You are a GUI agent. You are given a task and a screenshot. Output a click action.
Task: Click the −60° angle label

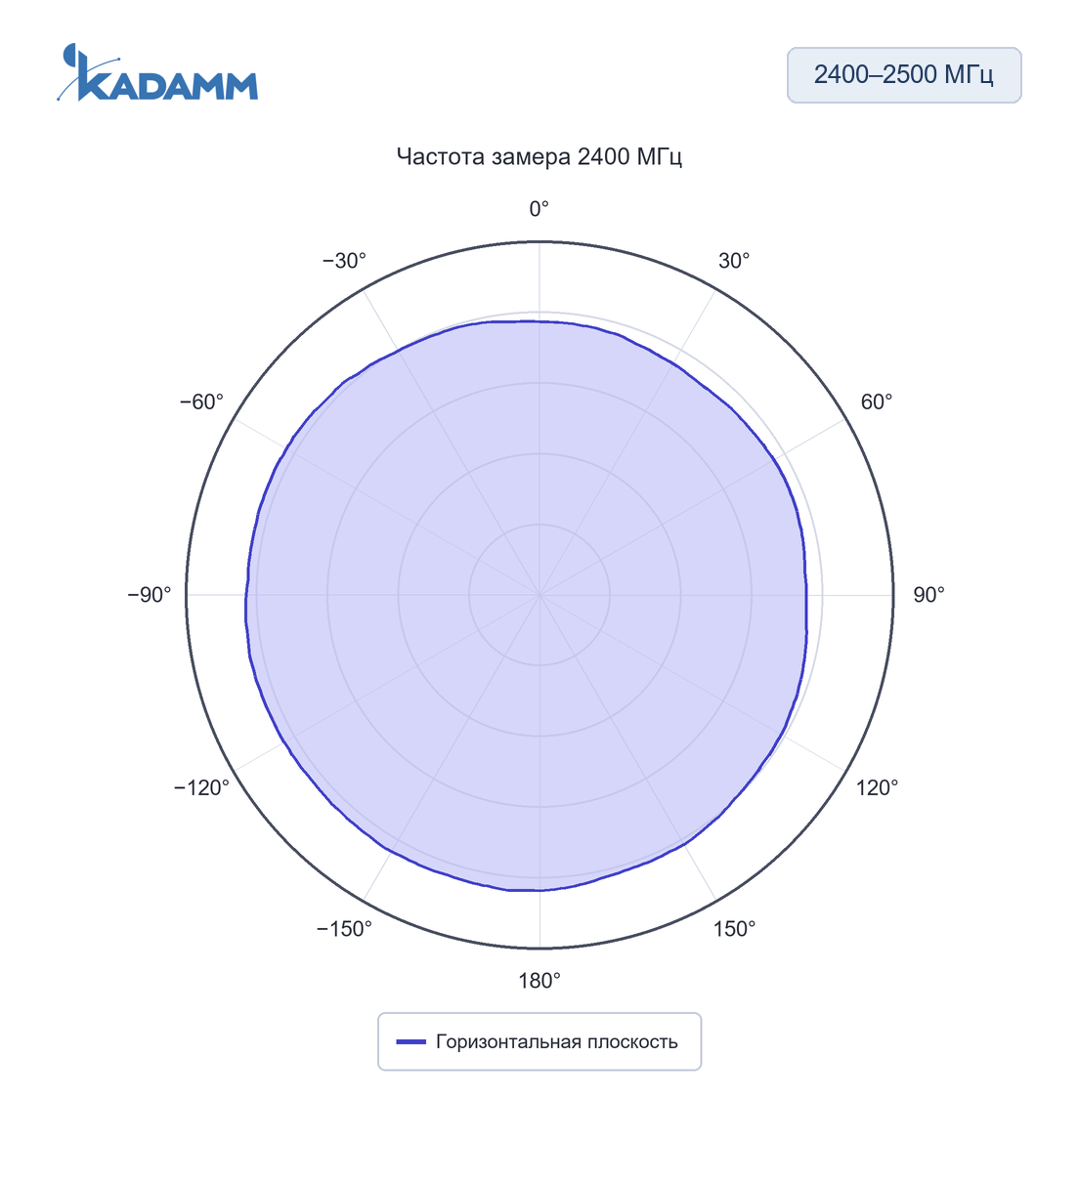(201, 402)
